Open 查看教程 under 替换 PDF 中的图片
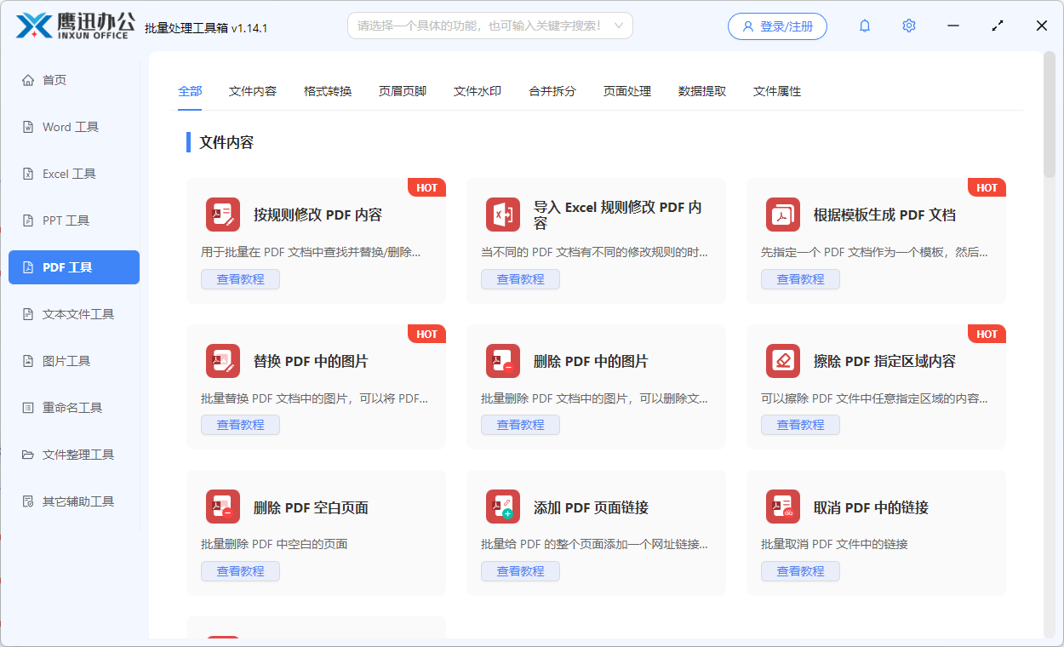This screenshot has height=647, width=1064. point(240,424)
